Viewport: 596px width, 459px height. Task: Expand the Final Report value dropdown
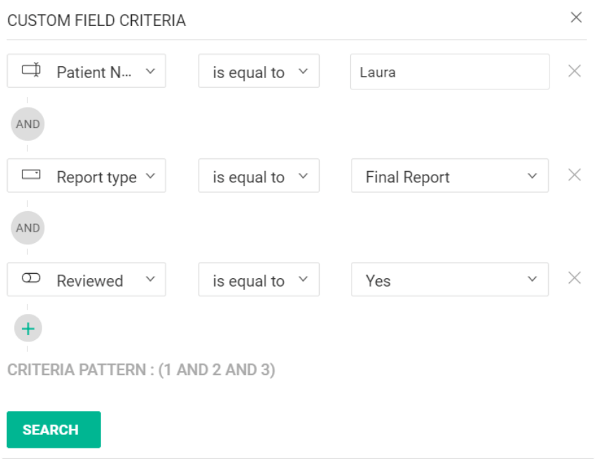tap(532, 176)
